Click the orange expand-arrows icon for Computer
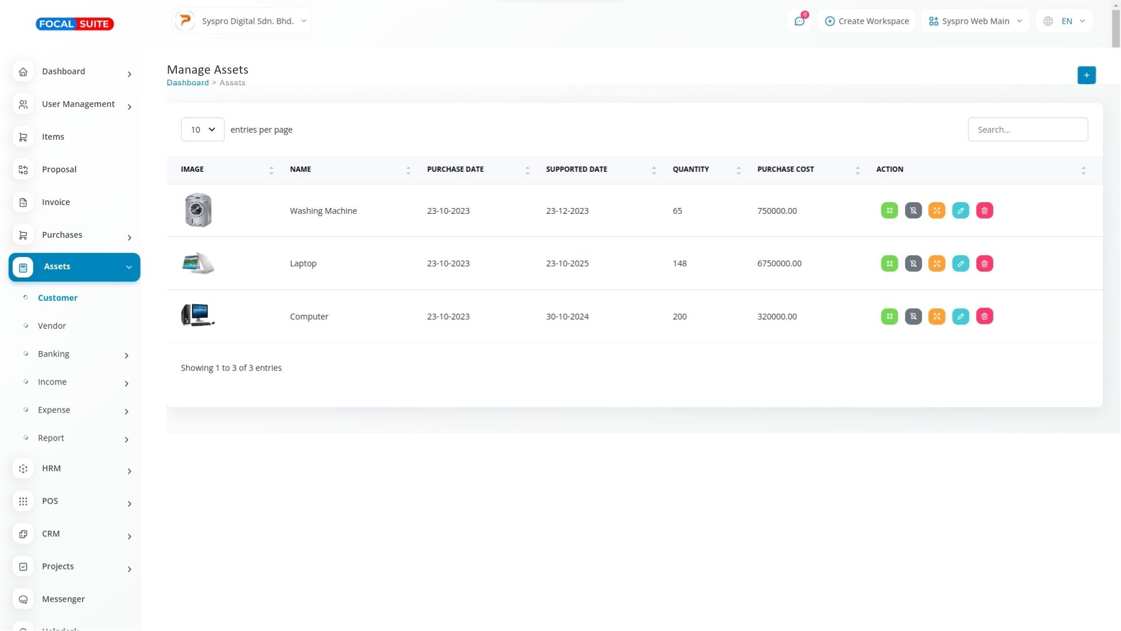 tap(937, 317)
